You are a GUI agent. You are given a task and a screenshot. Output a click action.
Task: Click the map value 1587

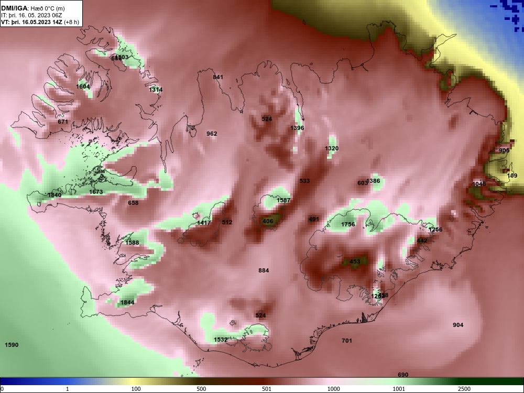[x=283, y=200]
